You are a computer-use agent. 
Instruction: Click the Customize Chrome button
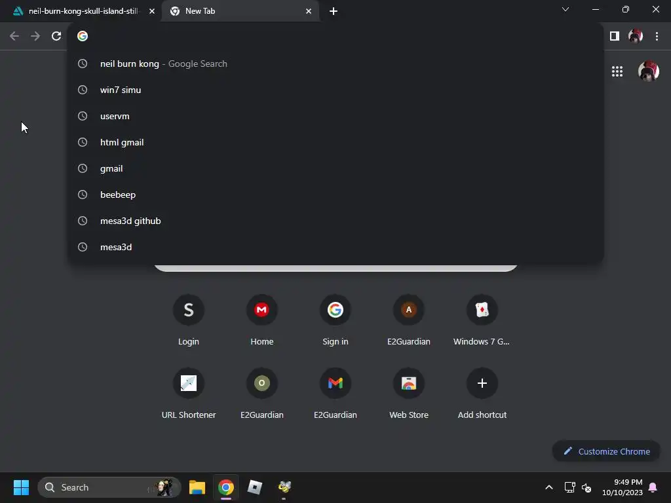606,451
